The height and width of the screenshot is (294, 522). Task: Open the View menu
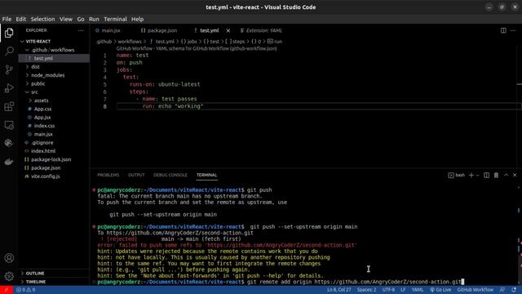(66, 19)
